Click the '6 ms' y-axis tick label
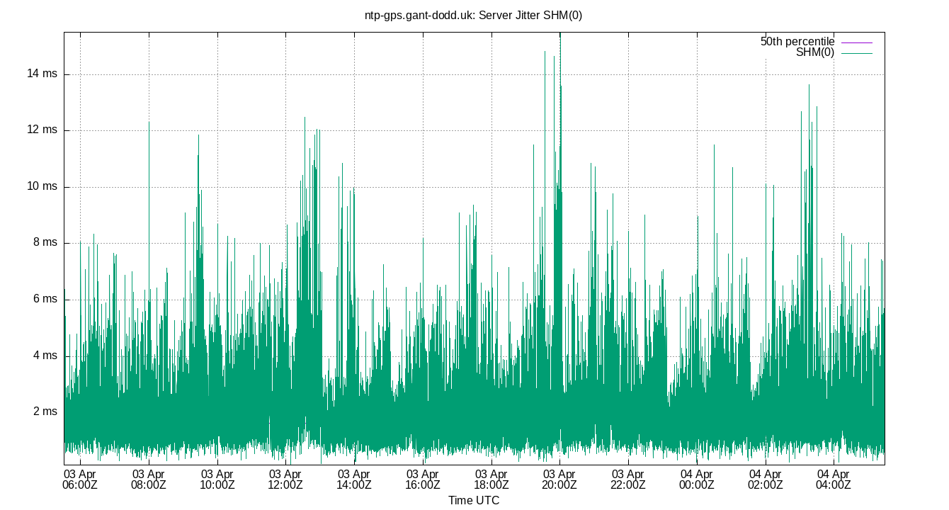This screenshot has height=510, width=949. [45, 297]
